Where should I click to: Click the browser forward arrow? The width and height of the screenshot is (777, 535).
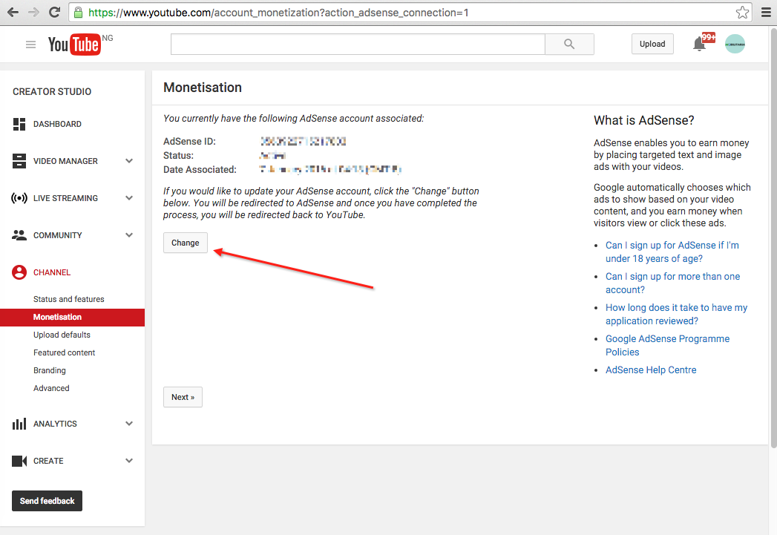pos(33,13)
